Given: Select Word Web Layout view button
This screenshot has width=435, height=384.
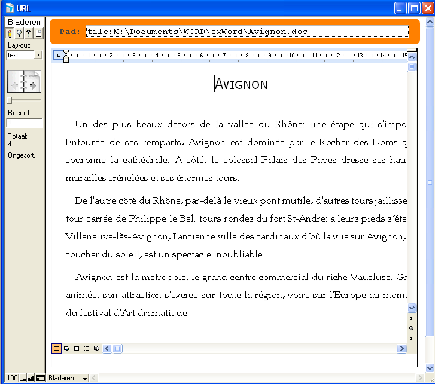Looking at the screenshot, I should (66, 348).
